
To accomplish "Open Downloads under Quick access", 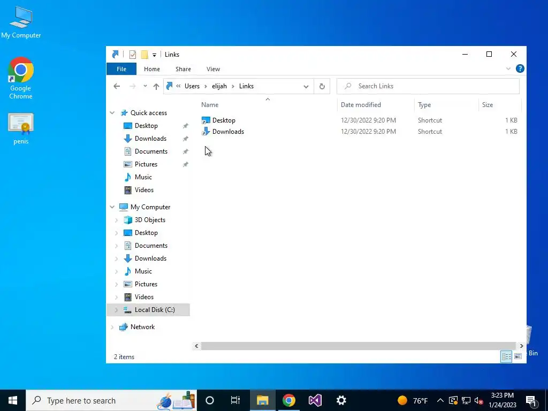I will pos(150,139).
